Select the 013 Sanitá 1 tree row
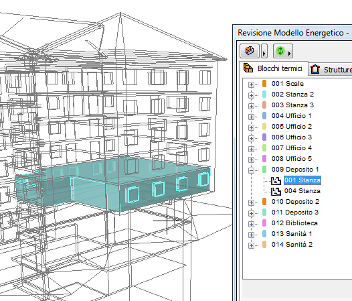The height and width of the screenshot is (301, 352). point(292,234)
